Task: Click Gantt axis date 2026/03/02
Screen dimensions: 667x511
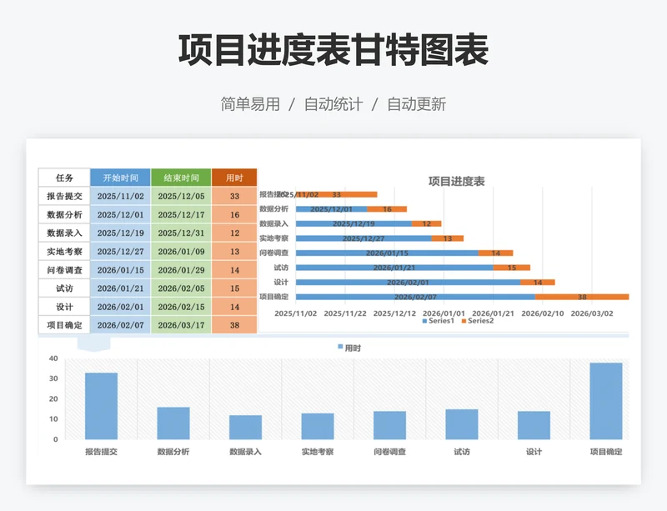Action: point(592,313)
